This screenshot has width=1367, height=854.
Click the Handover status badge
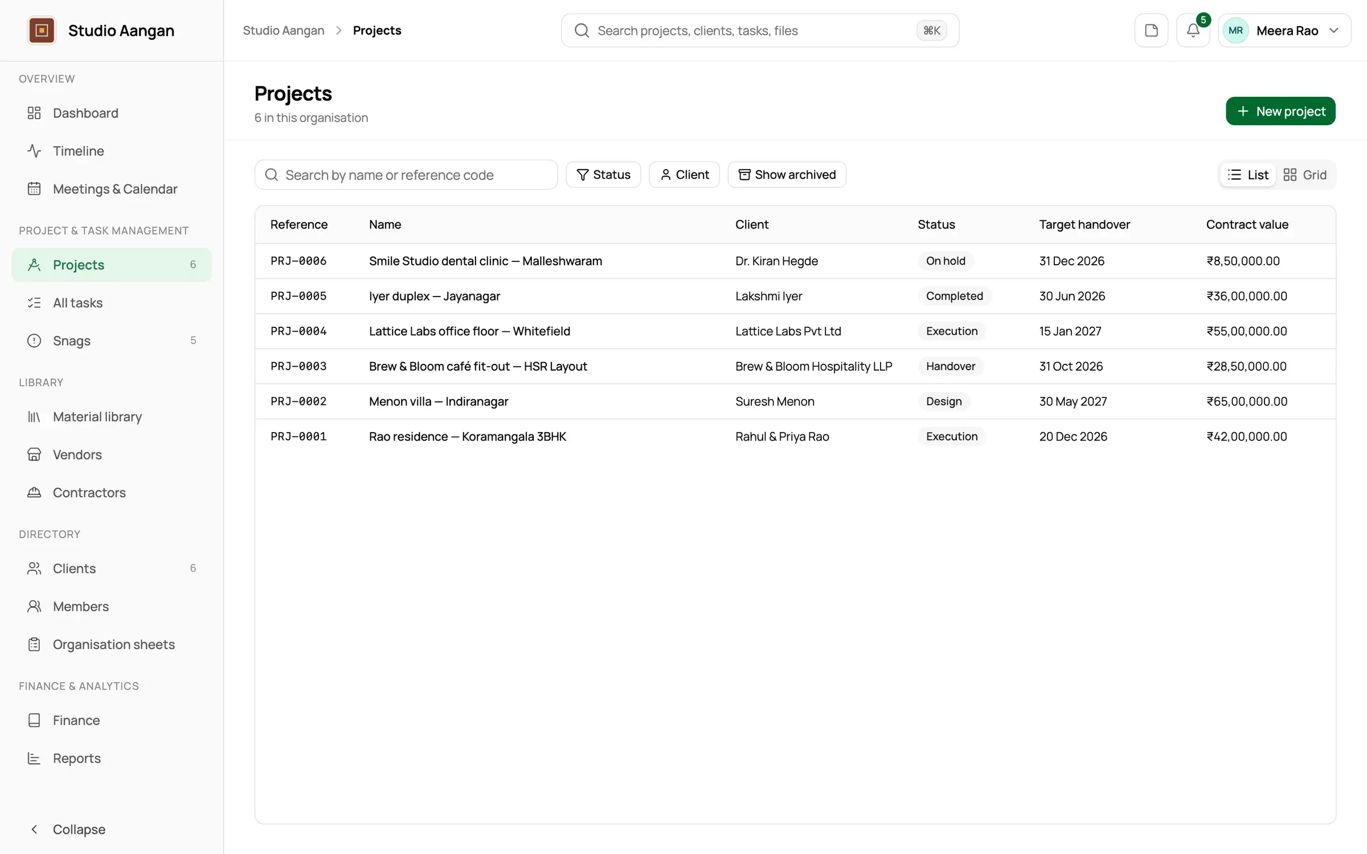951,366
